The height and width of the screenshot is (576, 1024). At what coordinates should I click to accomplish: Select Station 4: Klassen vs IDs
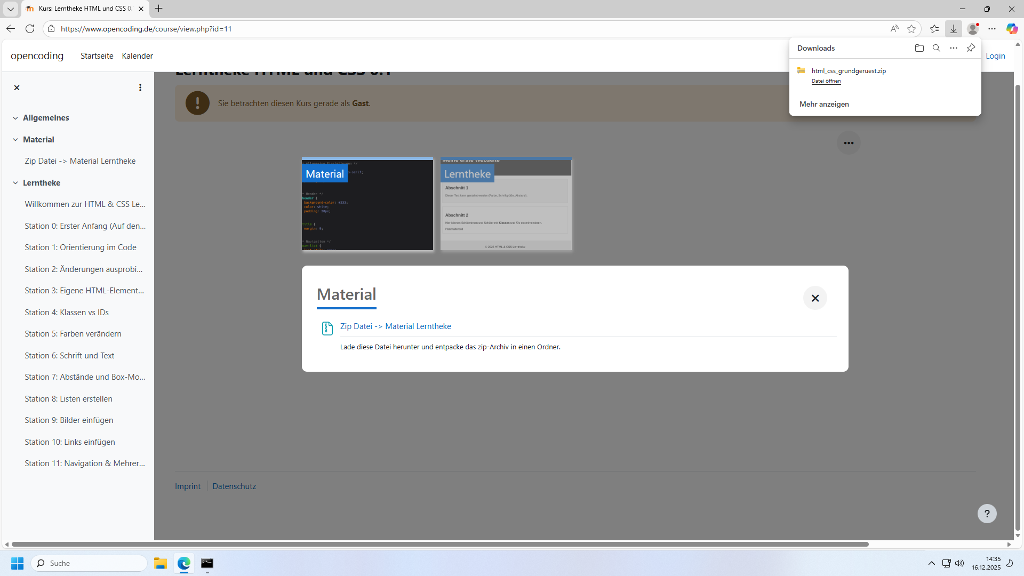click(x=67, y=313)
